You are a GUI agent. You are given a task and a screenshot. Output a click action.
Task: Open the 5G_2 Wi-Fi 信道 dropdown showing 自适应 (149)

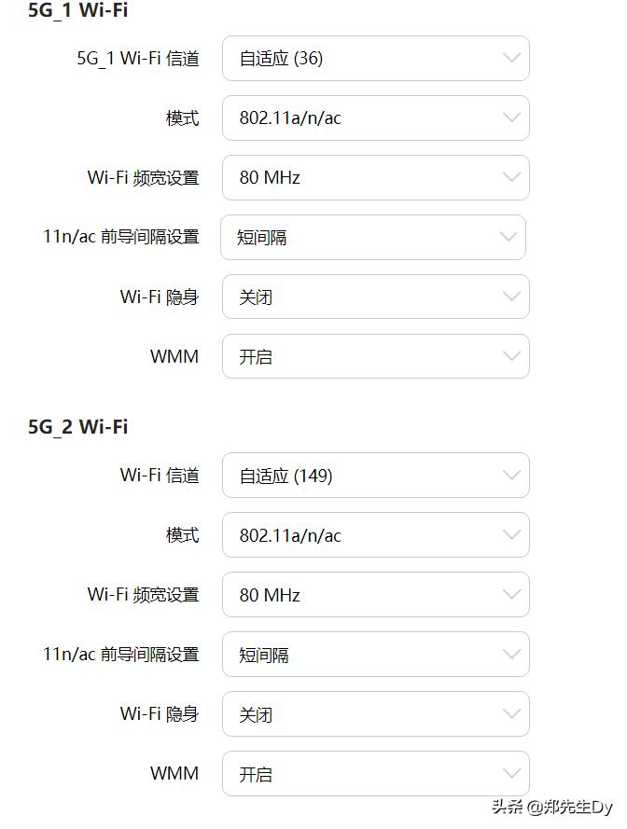click(x=375, y=476)
